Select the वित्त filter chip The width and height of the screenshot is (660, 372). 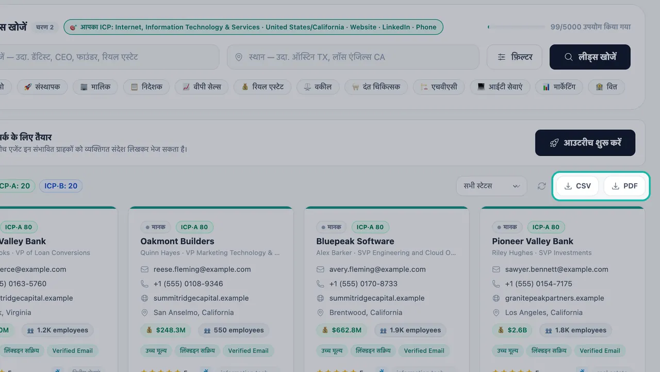(x=606, y=87)
